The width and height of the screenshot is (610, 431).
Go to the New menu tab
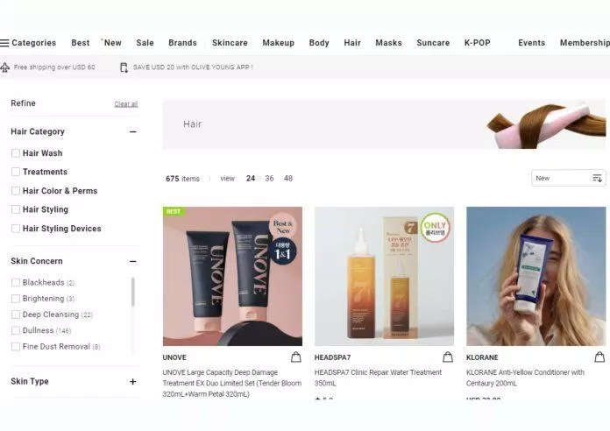click(112, 43)
